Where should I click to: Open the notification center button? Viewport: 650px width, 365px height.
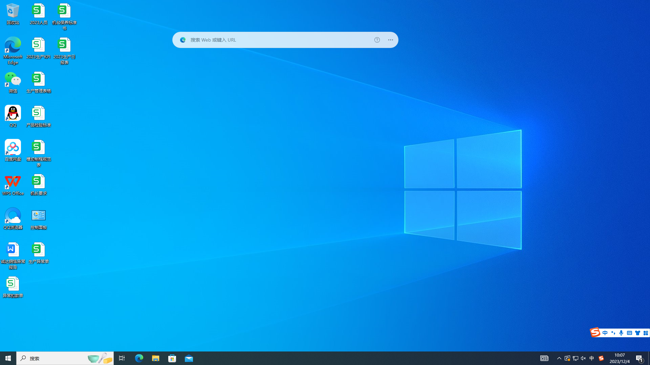pyautogui.click(x=639, y=358)
